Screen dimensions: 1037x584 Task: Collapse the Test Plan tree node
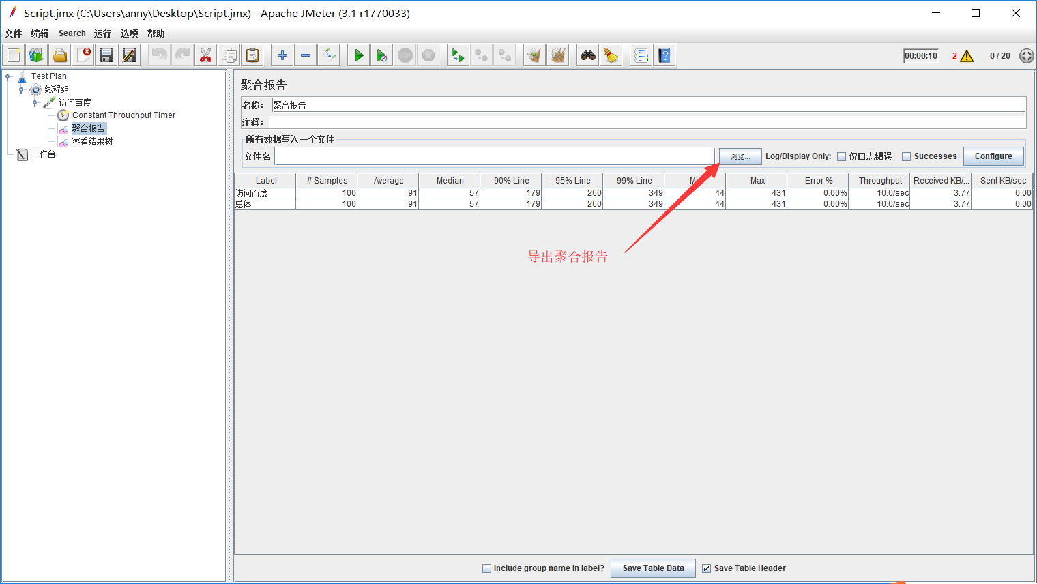(8, 77)
